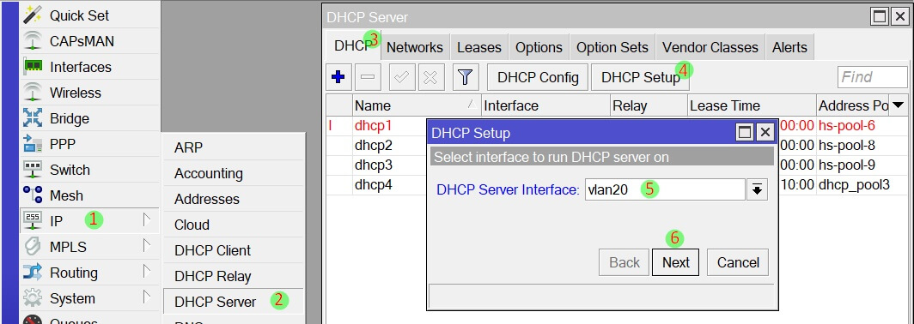Image resolution: width=914 pixels, height=324 pixels.
Task: Open the Option Sets tab
Action: [x=612, y=47]
